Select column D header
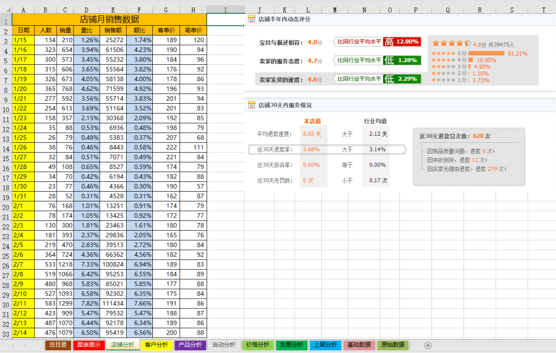The width and height of the screenshot is (556, 353). (86, 10)
